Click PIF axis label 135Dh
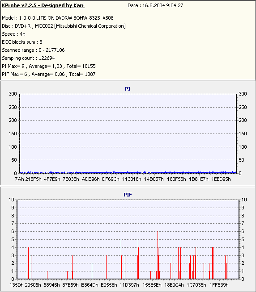The image size is (256, 292). [x=17, y=285]
